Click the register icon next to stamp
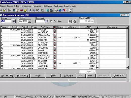Image resolution: width=131 pixels, height=98 pixels. (74, 21)
